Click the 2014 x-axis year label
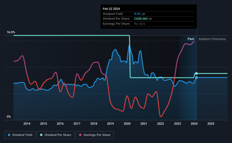Viewport: 232px width, 143px height. click(27, 123)
